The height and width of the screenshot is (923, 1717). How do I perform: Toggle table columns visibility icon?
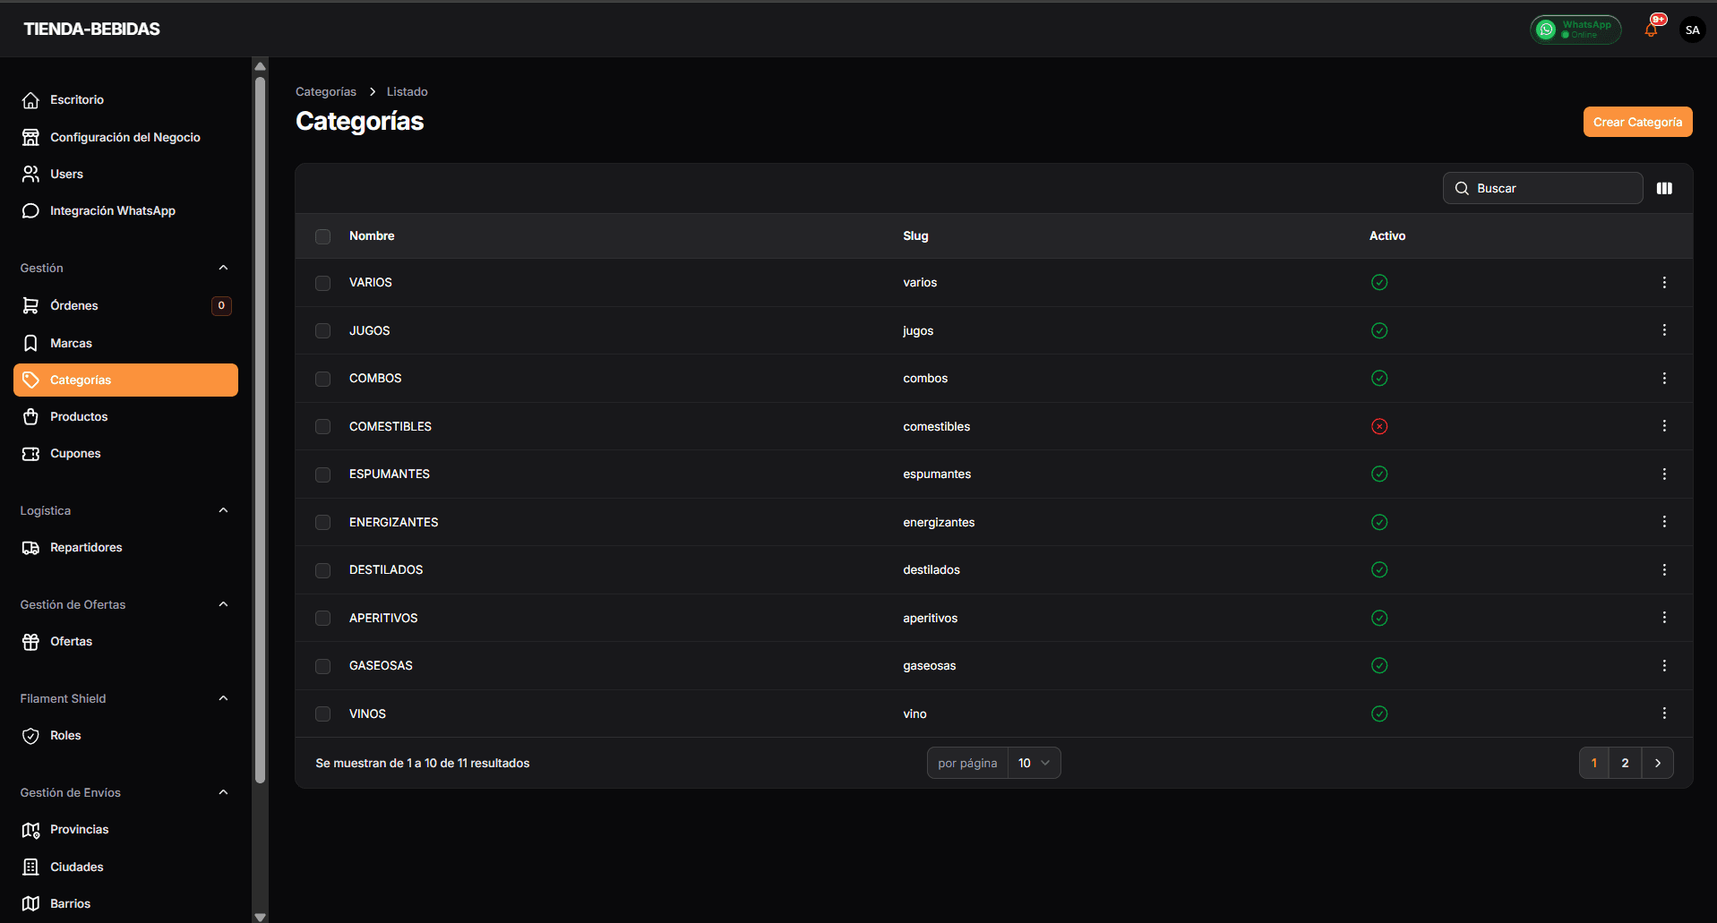click(x=1664, y=188)
